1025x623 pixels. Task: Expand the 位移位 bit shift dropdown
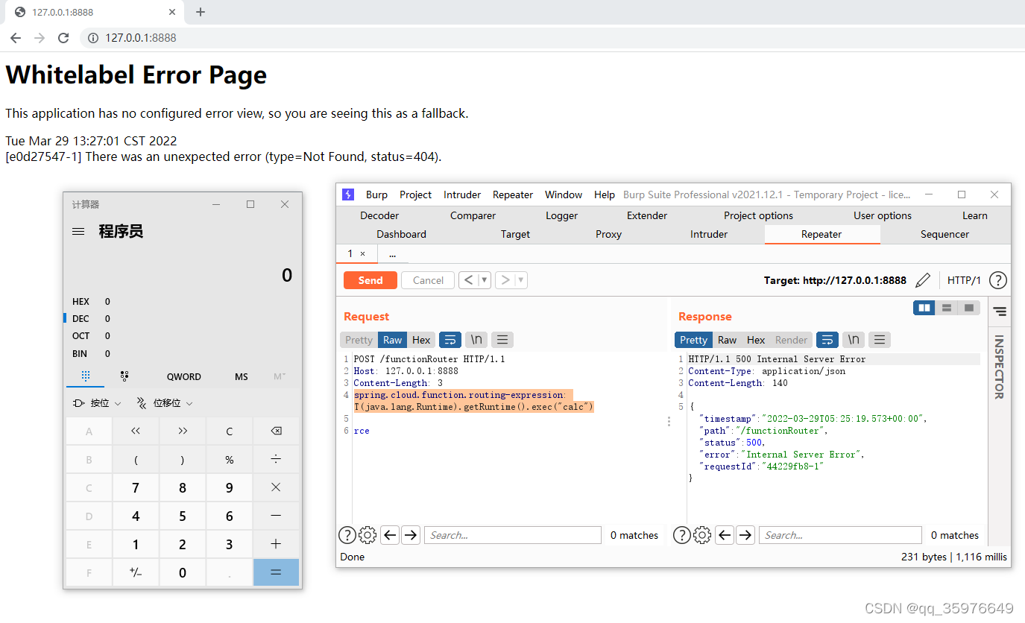[x=165, y=403]
